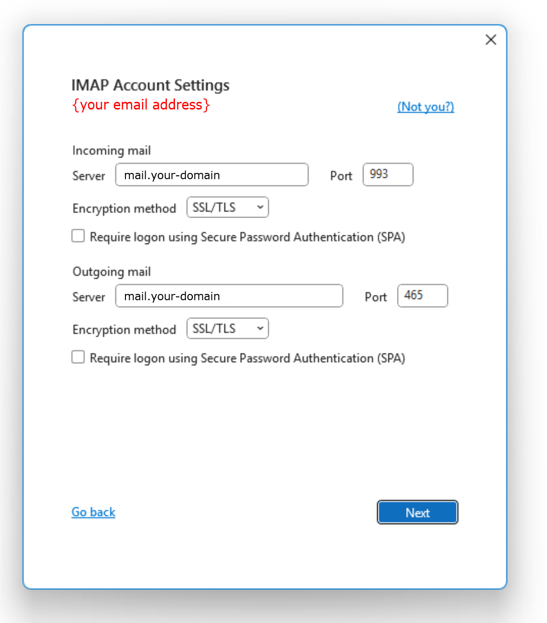The height and width of the screenshot is (623, 547).
Task: Click the Port label beside the 465 field
Action: tap(375, 297)
